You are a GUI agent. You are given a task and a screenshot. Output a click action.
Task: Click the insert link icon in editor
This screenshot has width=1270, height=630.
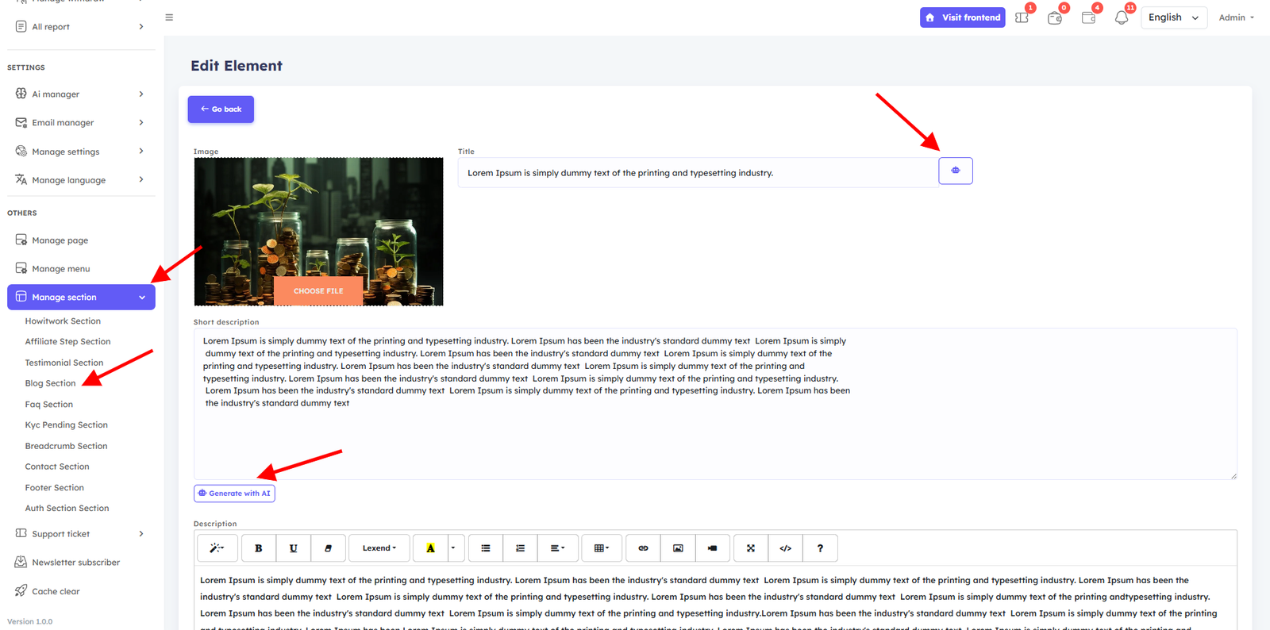643,548
